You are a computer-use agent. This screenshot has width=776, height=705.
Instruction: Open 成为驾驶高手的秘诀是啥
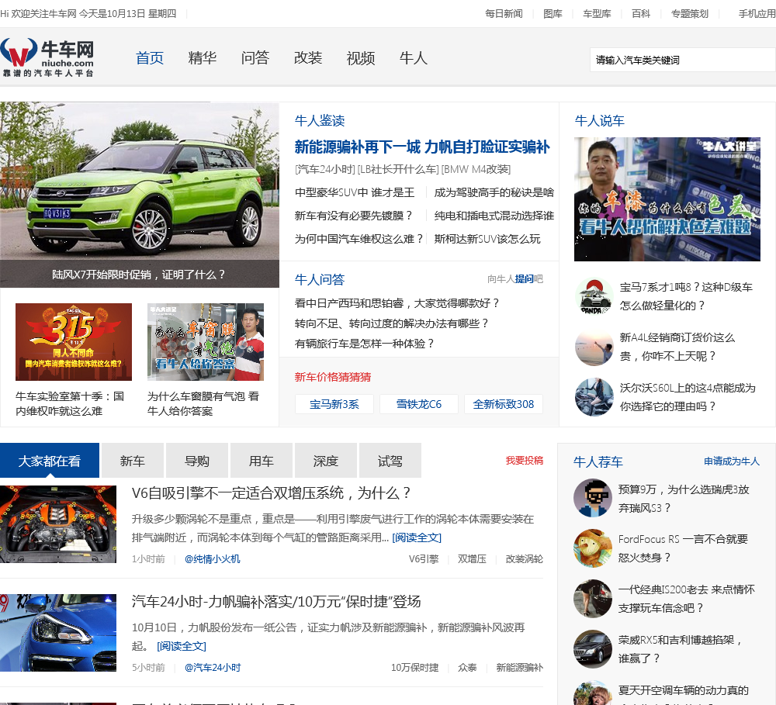(494, 192)
